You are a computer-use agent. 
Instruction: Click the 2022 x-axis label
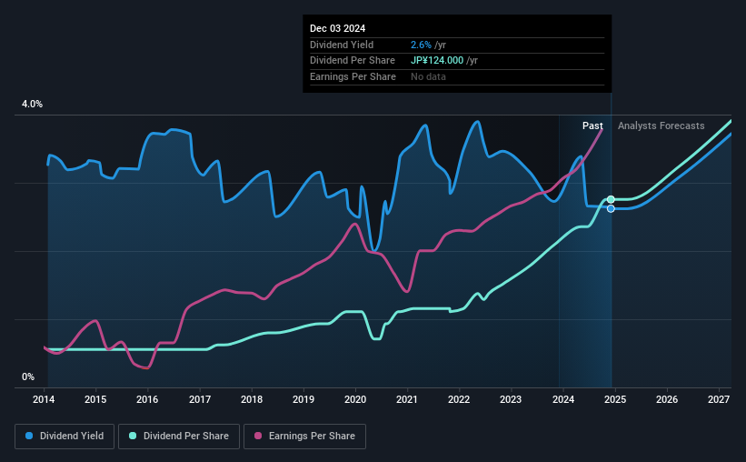(459, 399)
